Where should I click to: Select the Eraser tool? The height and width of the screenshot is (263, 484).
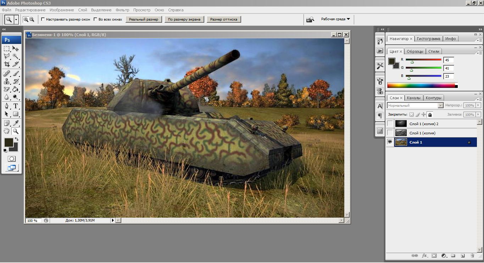pyautogui.click(x=7, y=89)
